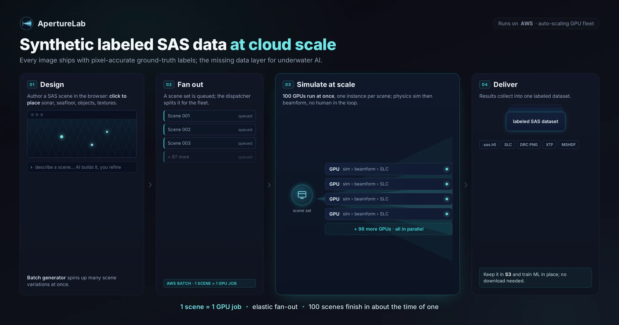Click the .sas.h5 format tag
This screenshot has height=325, width=619.
click(x=489, y=145)
